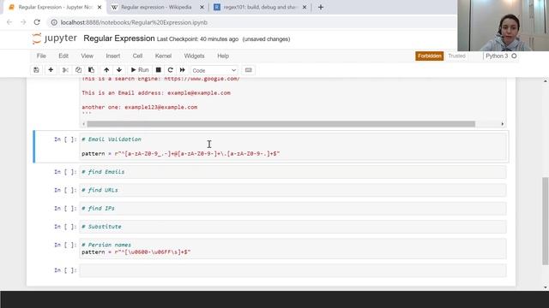Click into the find Emails cell
Screen dimensions: 549x308
pos(293,172)
